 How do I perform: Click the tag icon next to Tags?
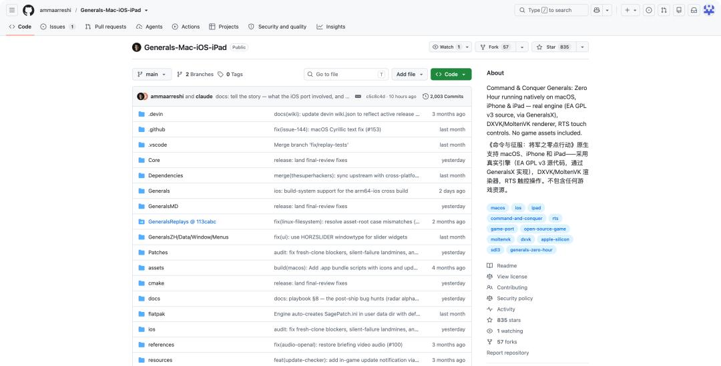tap(221, 74)
